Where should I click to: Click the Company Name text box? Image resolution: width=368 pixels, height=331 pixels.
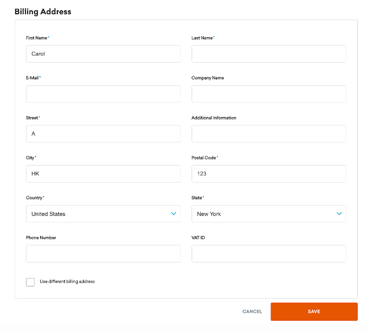[269, 94]
